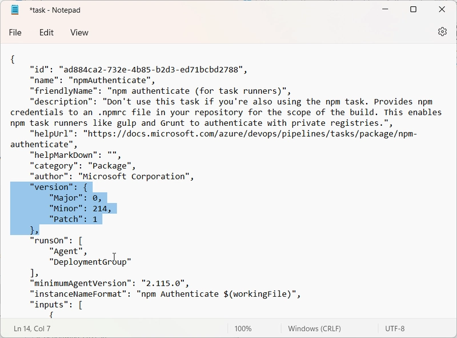
Task: Place cursor after "DeploymentGroup" text
Action: click(132, 262)
